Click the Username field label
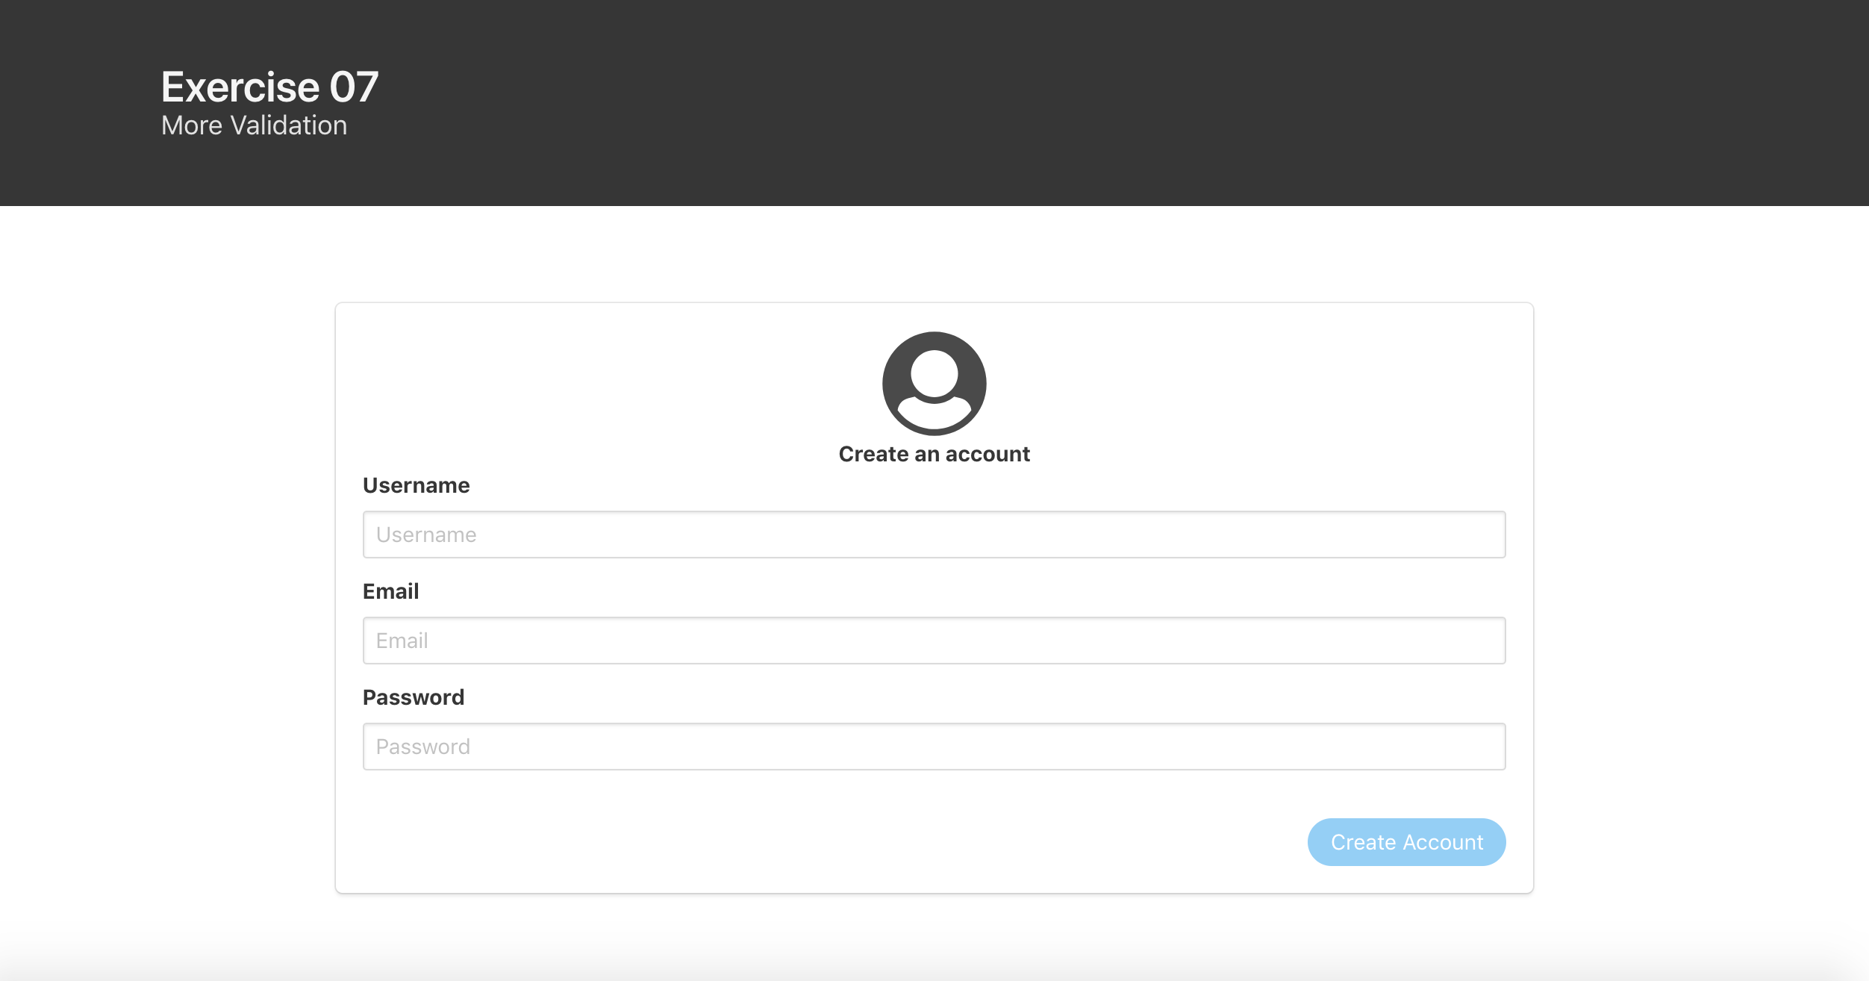 (x=416, y=485)
